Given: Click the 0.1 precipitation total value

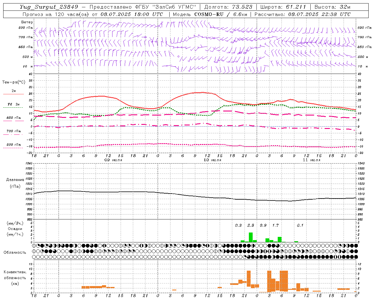Looking at the screenshot, I should coord(300,225).
